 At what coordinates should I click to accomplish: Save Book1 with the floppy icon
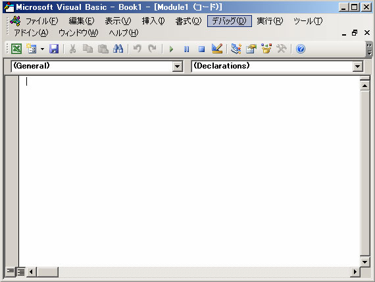(54, 49)
